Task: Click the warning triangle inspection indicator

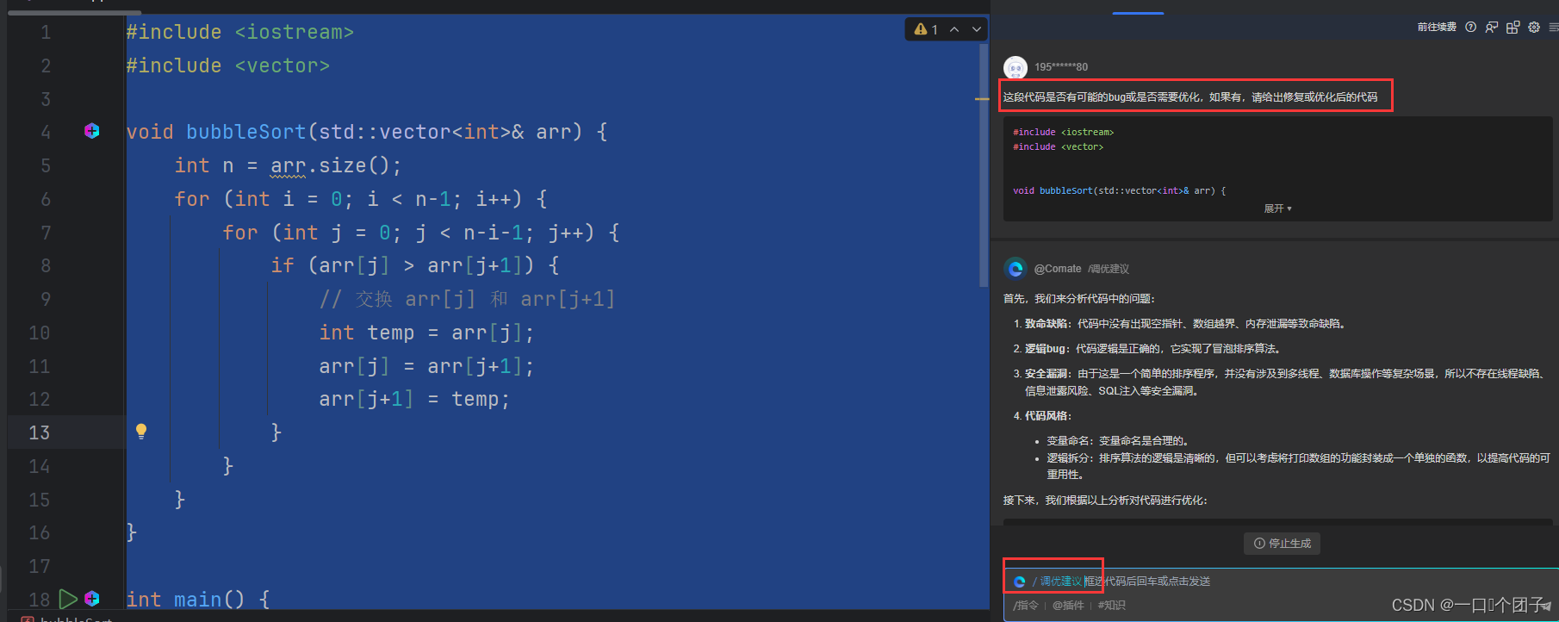Action: point(922,29)
